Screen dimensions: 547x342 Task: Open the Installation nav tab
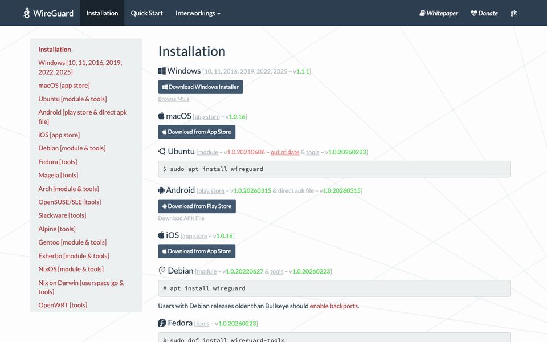(x=102, y=13)
